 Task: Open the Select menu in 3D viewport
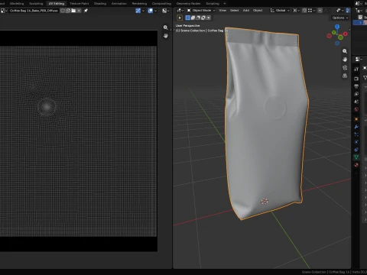(234, 11)
